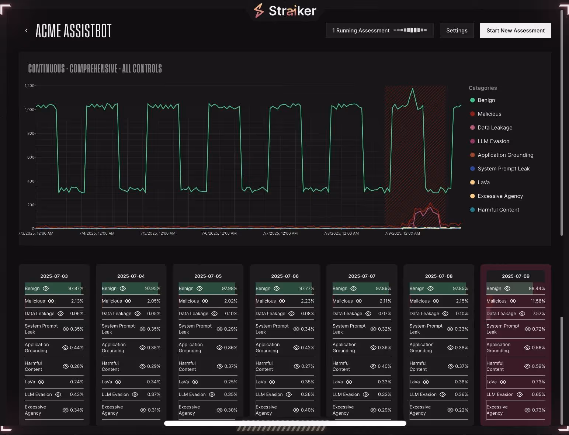Click LaVa eye icon on 2025-07-09

point(503,382)
